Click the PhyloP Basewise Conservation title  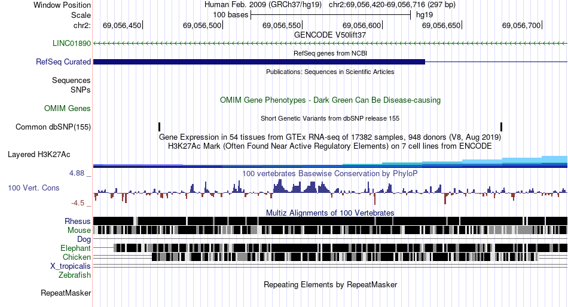coord(330,174)
